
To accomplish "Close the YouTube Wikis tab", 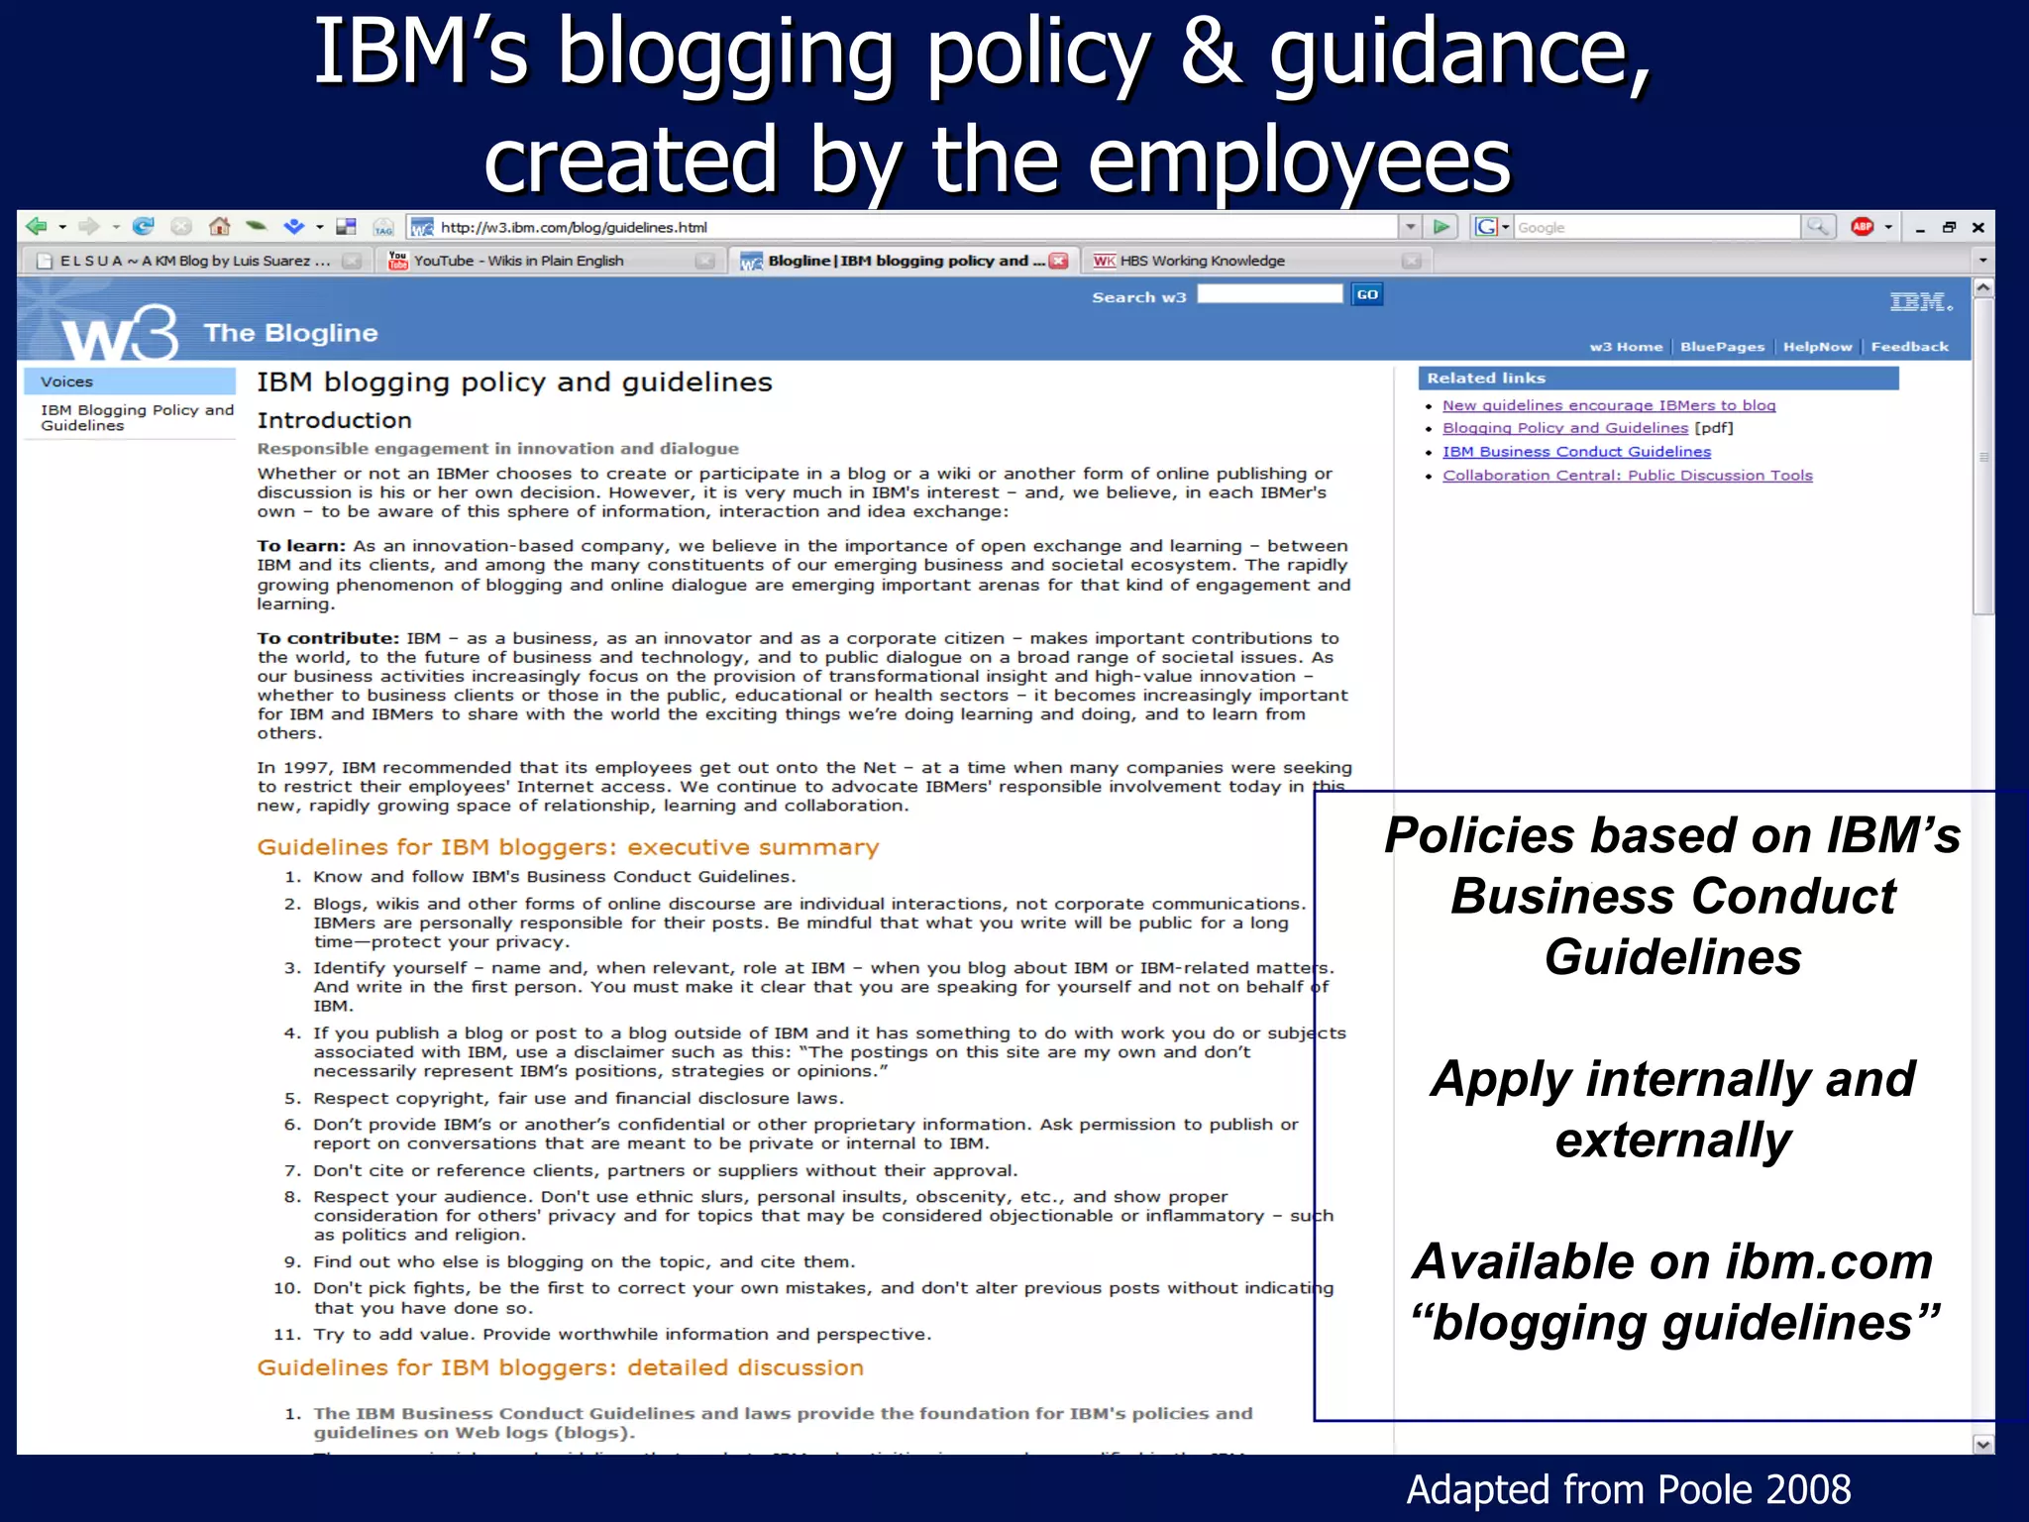I will [x=704, y=261].
